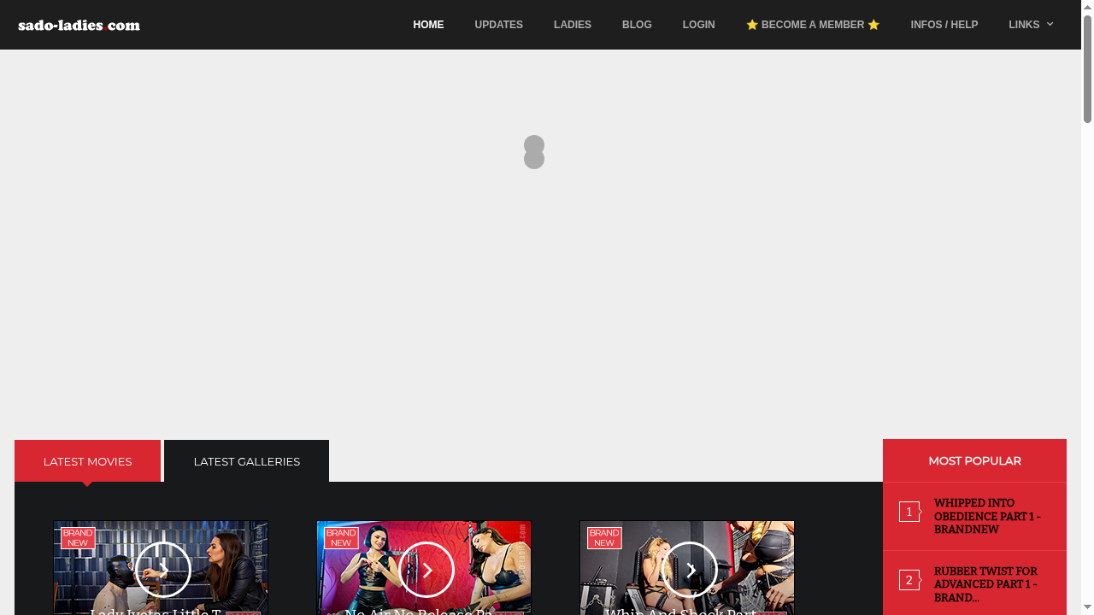
Task: Click the Brand New badge on third thumbnail
Action: [604, 537]
